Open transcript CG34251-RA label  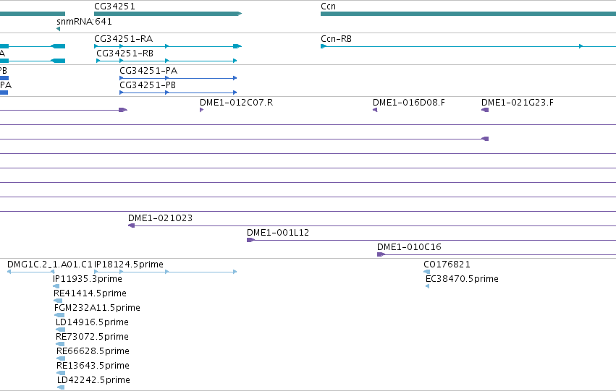click(123, 39)
